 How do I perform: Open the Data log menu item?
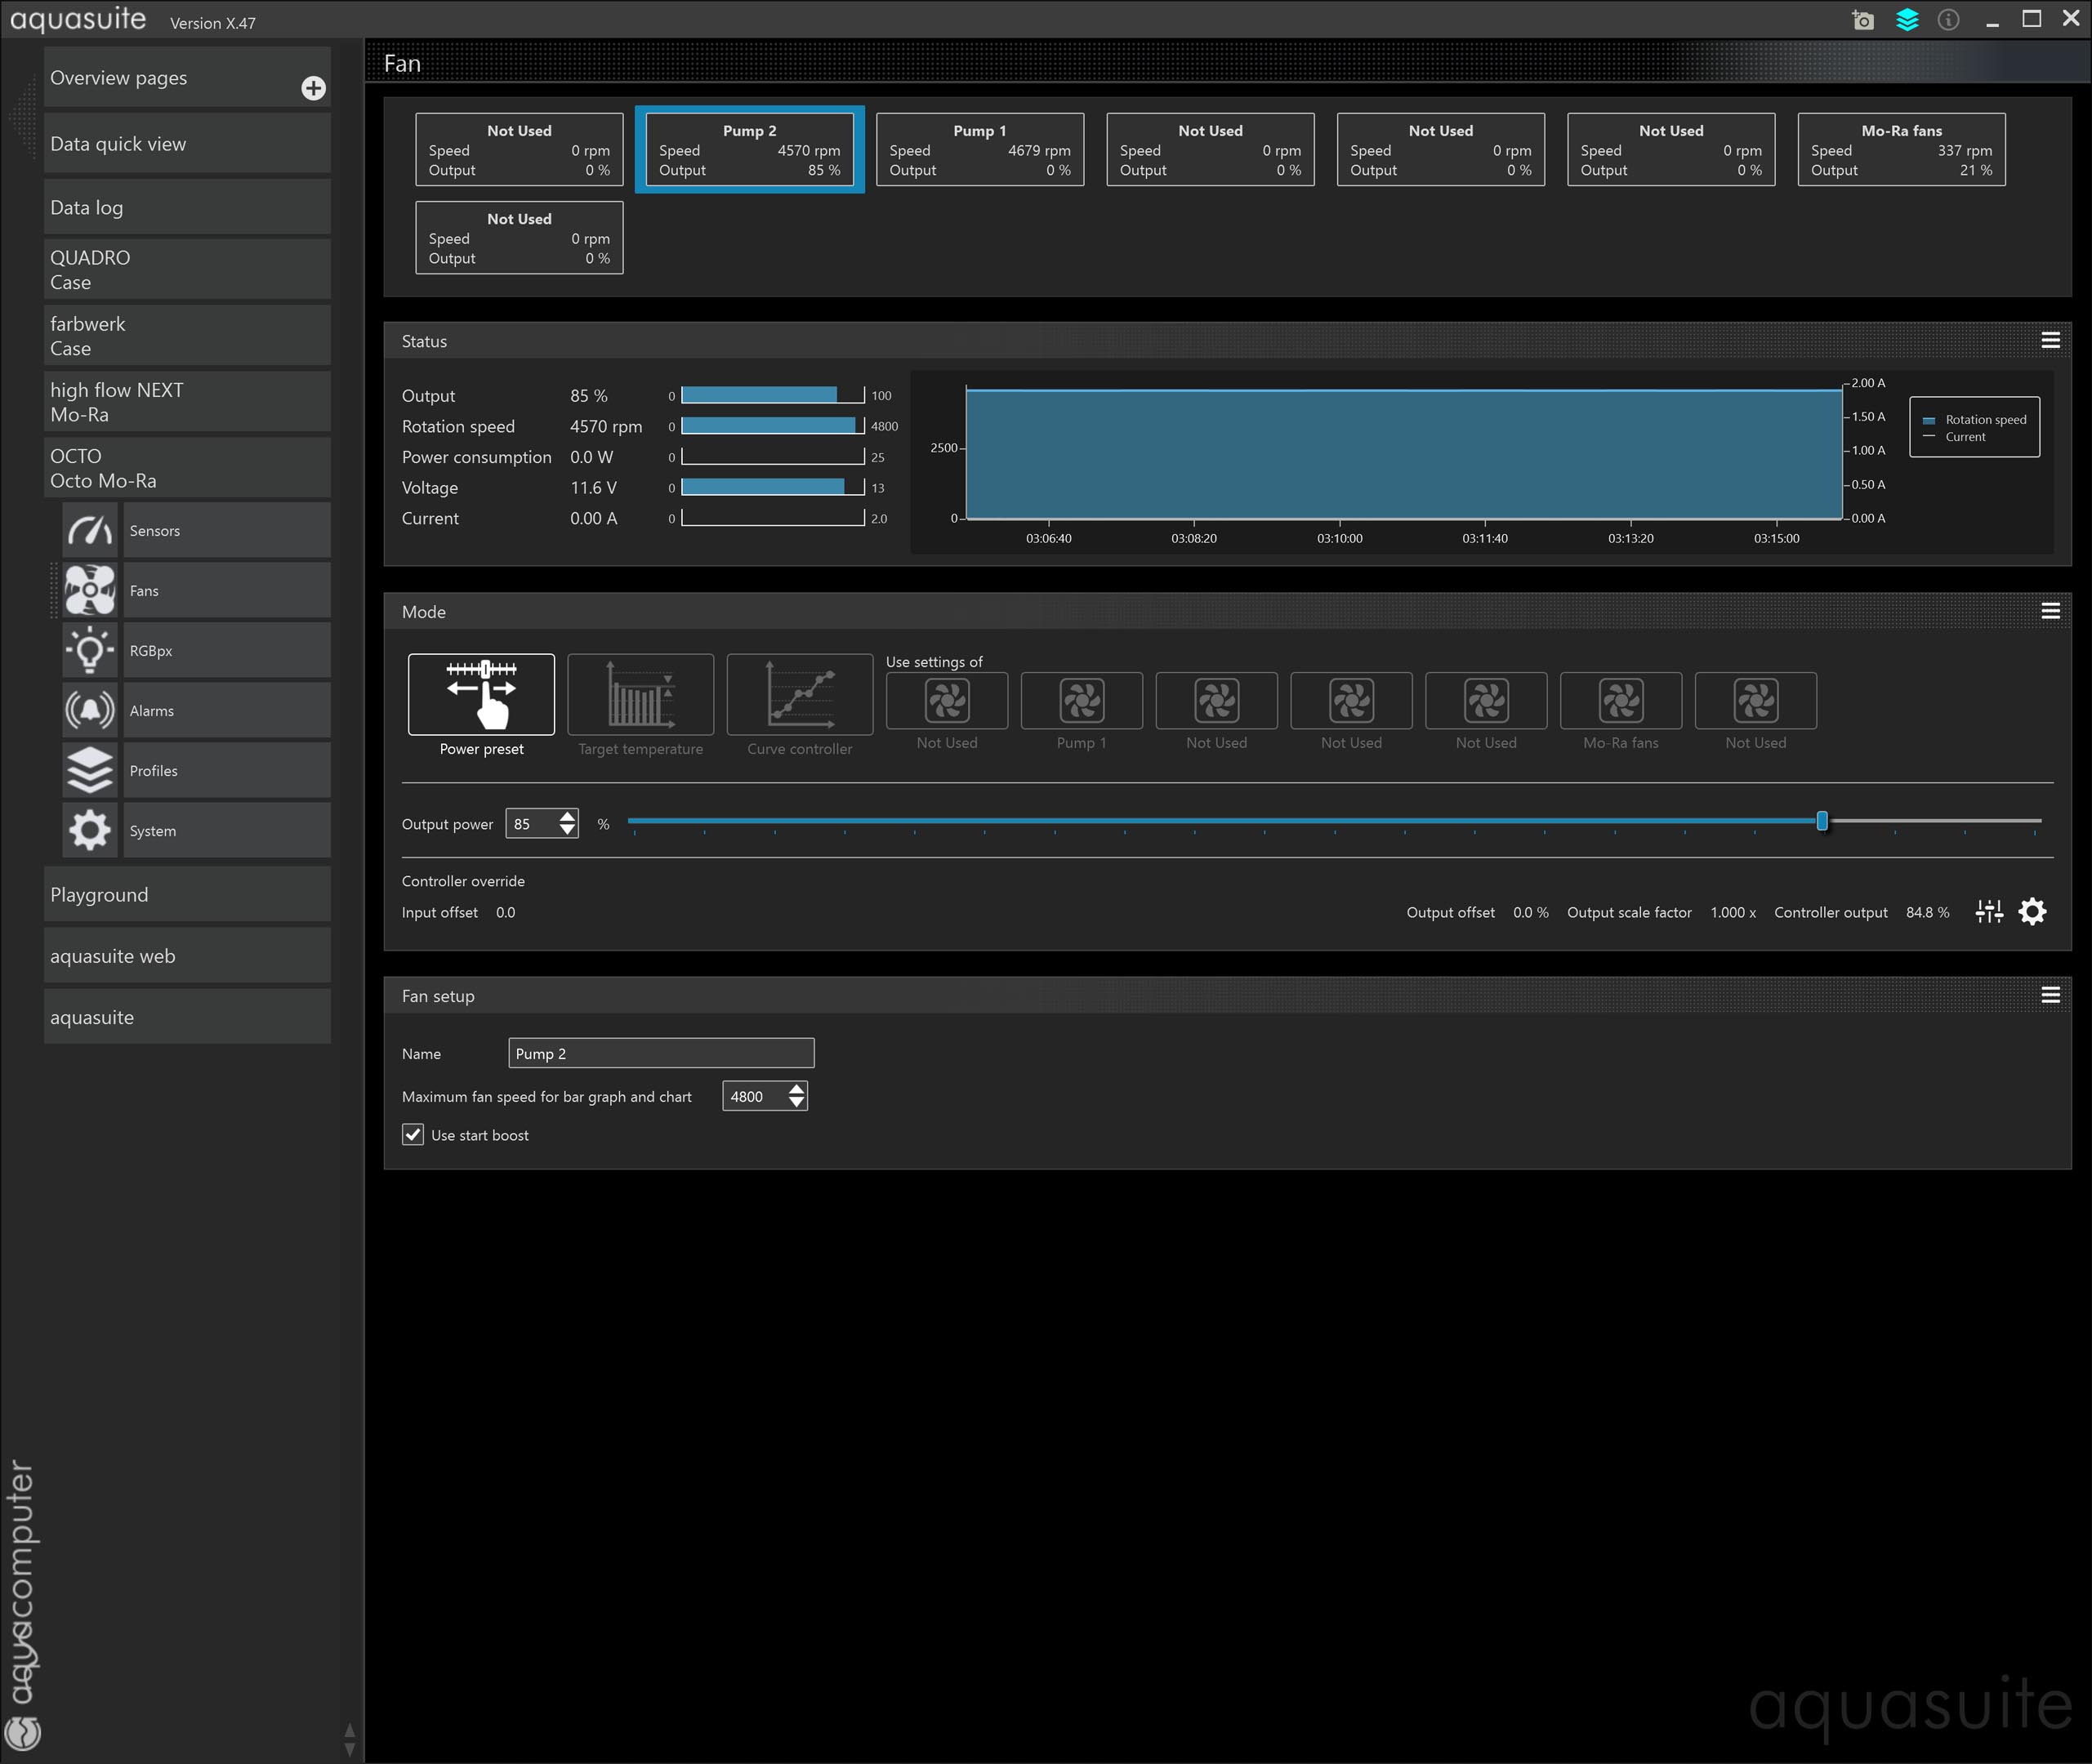(187, 208)
